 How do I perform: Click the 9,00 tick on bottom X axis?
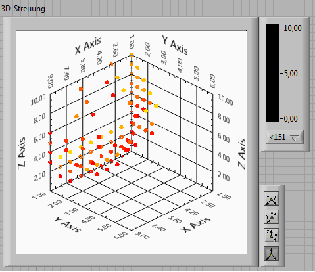(143, 236)
